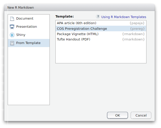
Task: Choose the Presentation label in sidebar
Action: point(27,27)
